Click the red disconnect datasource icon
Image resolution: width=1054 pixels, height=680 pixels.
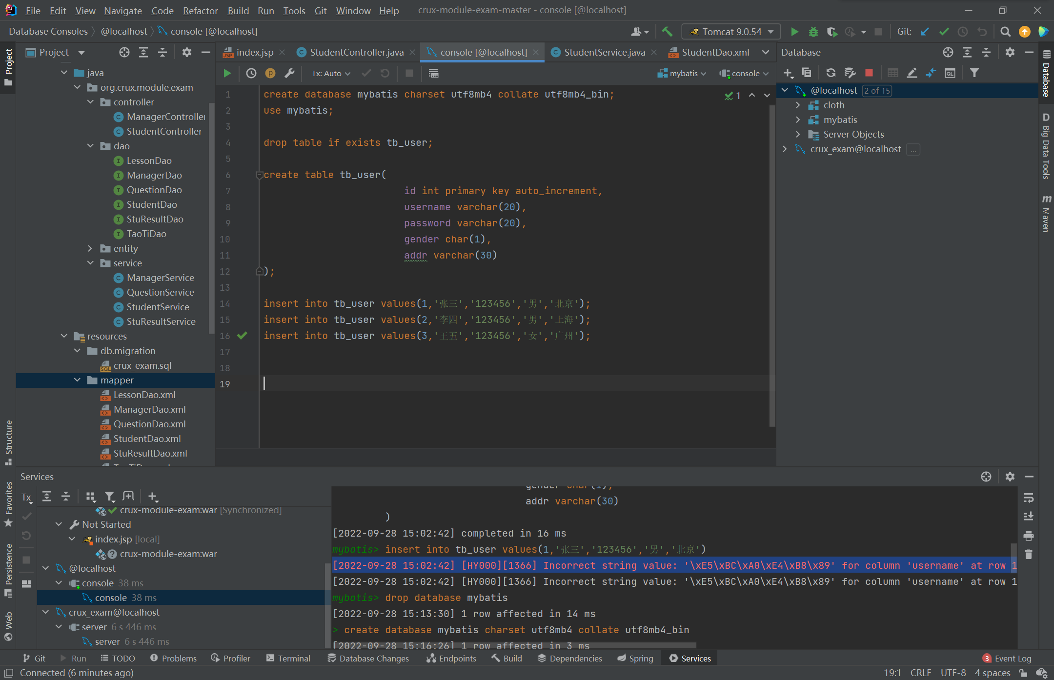[x=869, y=73]
